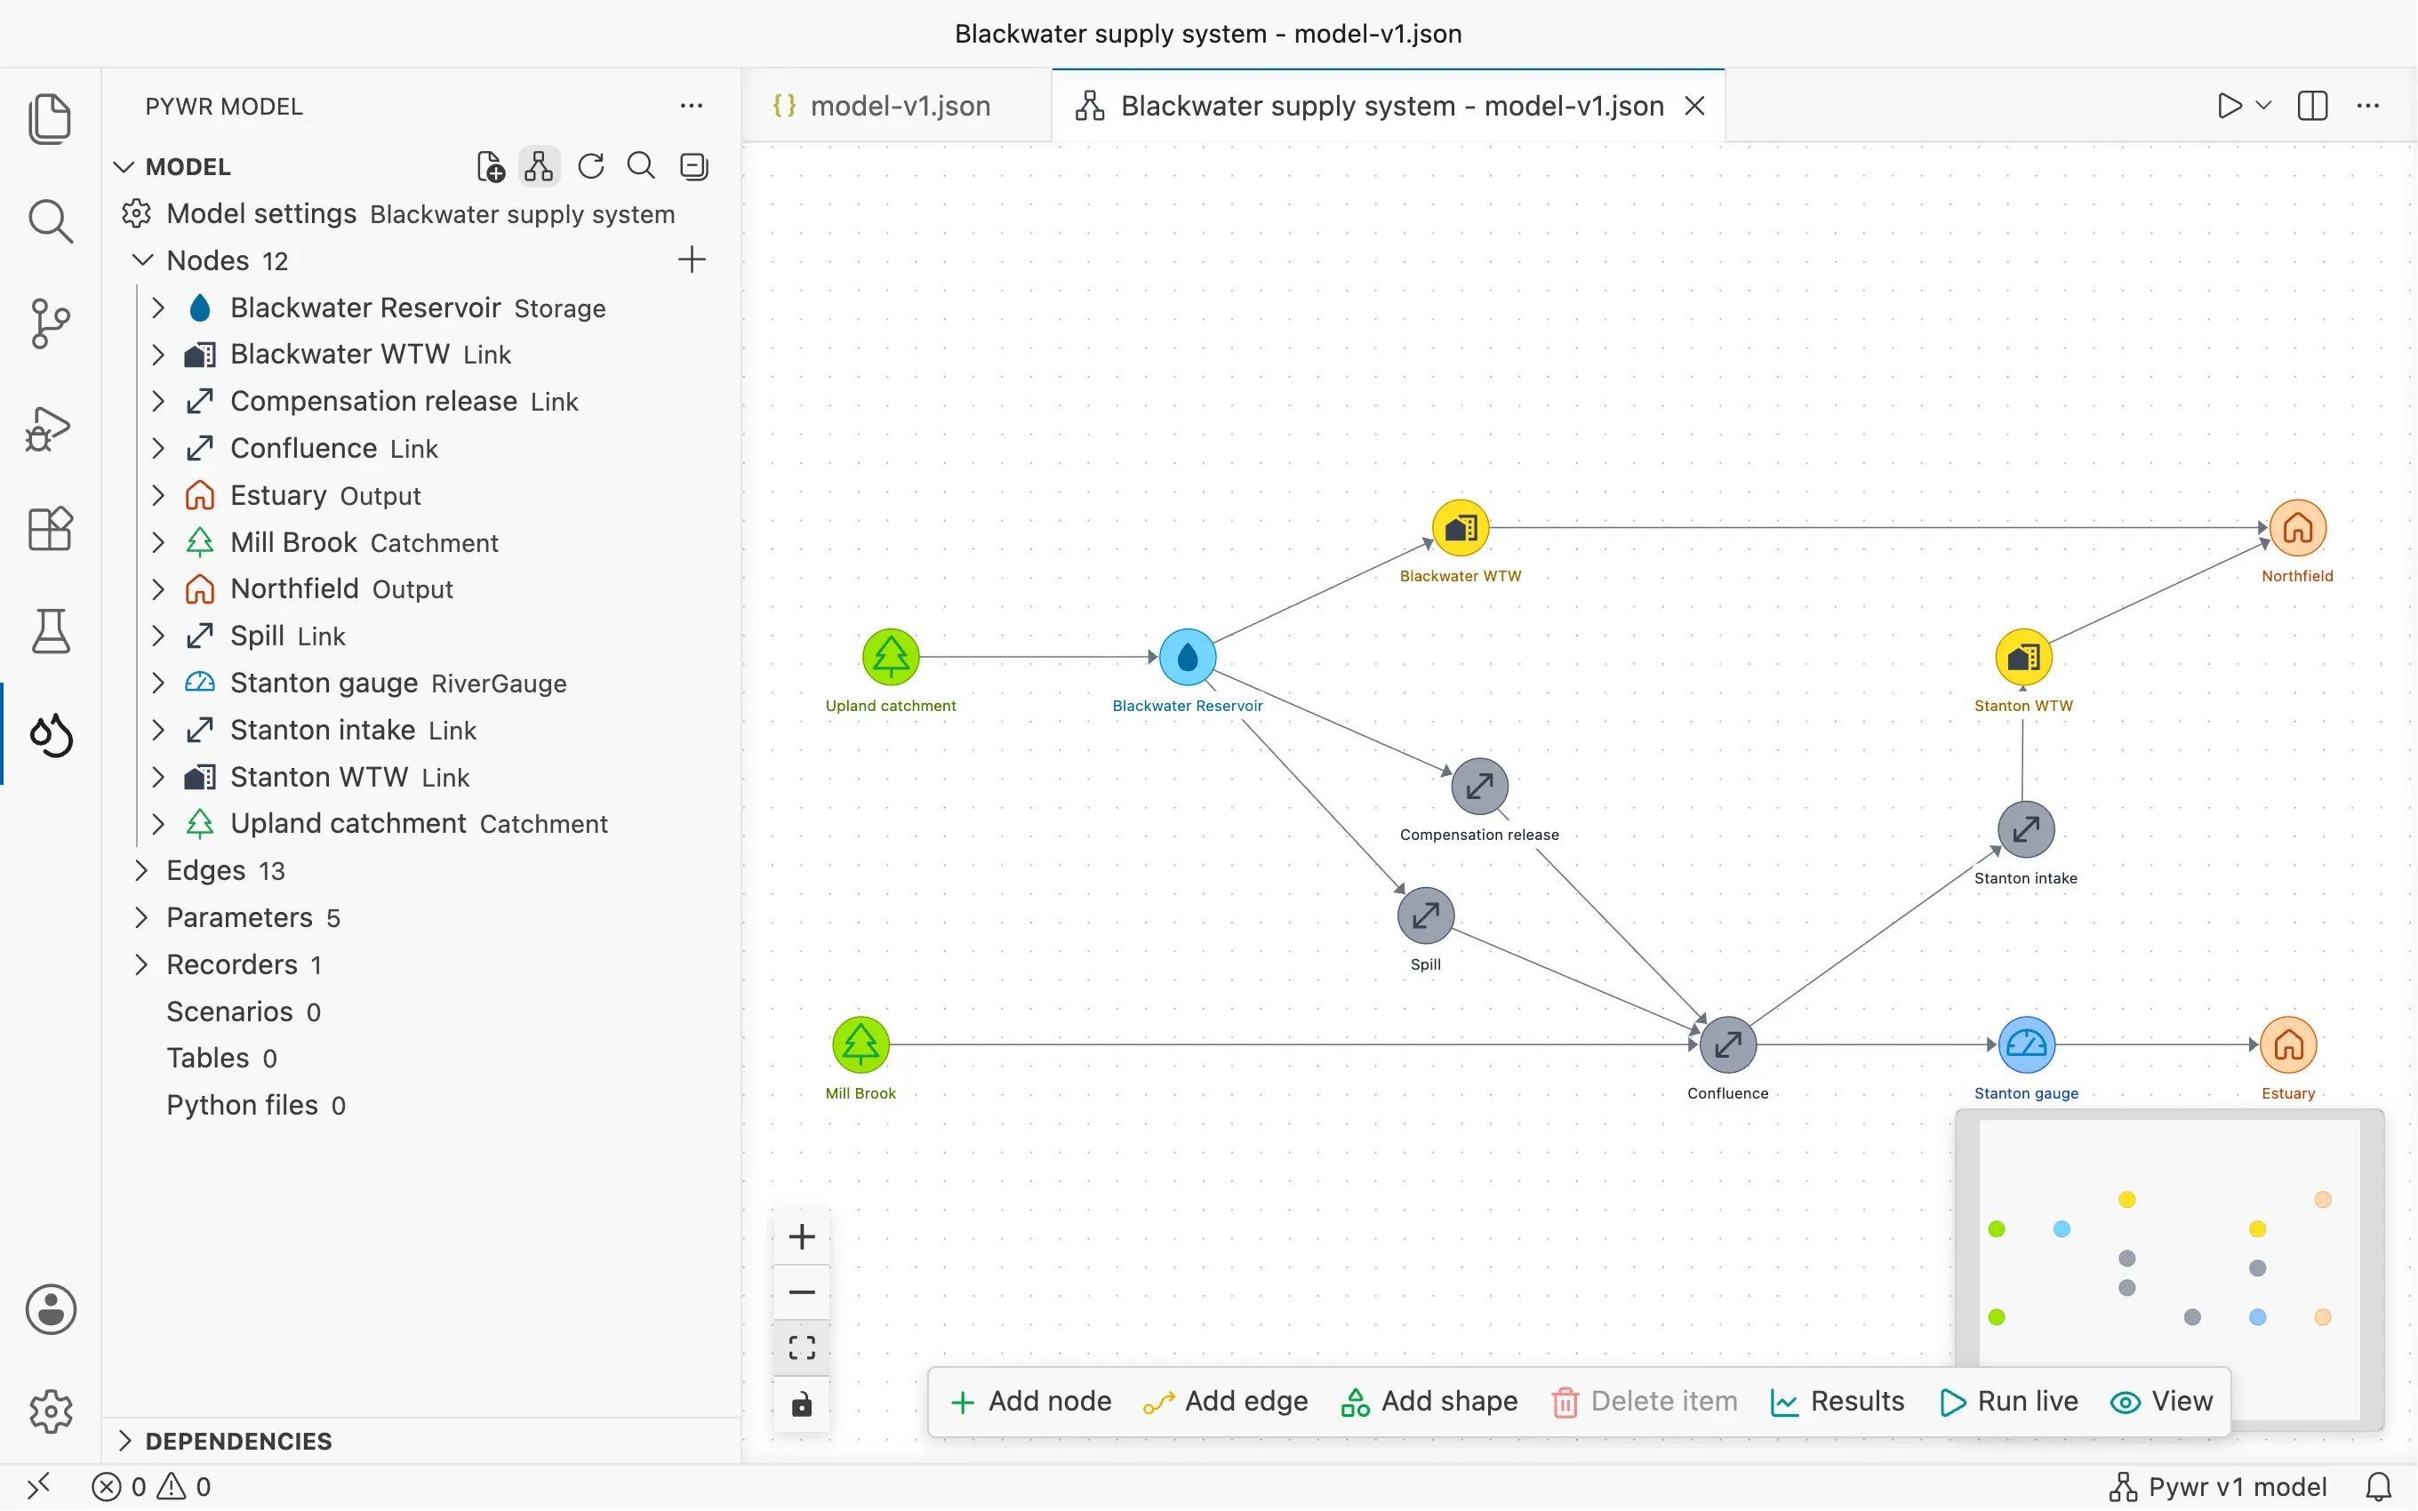Open the Testing flask icon in activity bar
Image resolution: width=2418 pixels, height=1511 pixels.
51,632
